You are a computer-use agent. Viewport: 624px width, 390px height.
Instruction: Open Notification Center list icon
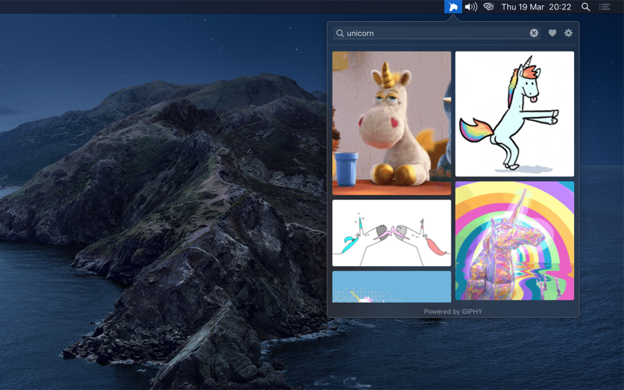(604, 7)
